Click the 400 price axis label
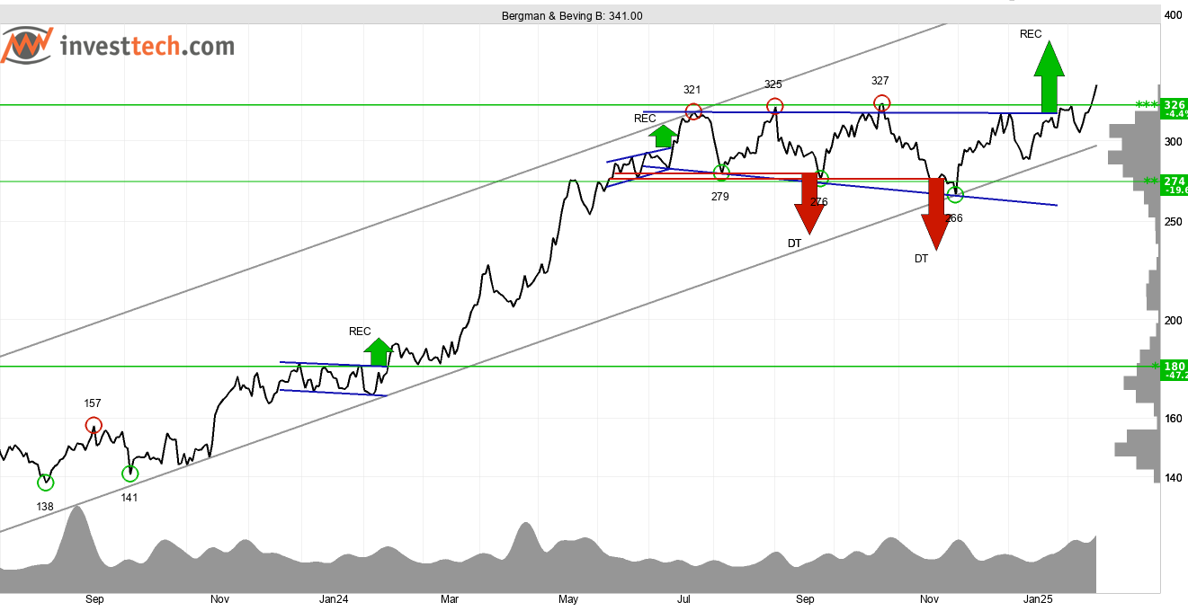1188x611 pixels. [x=1173, y=15]
